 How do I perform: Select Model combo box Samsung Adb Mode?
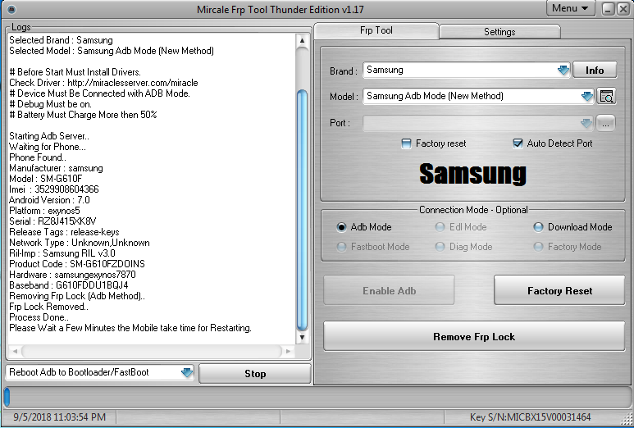[478, 96]
